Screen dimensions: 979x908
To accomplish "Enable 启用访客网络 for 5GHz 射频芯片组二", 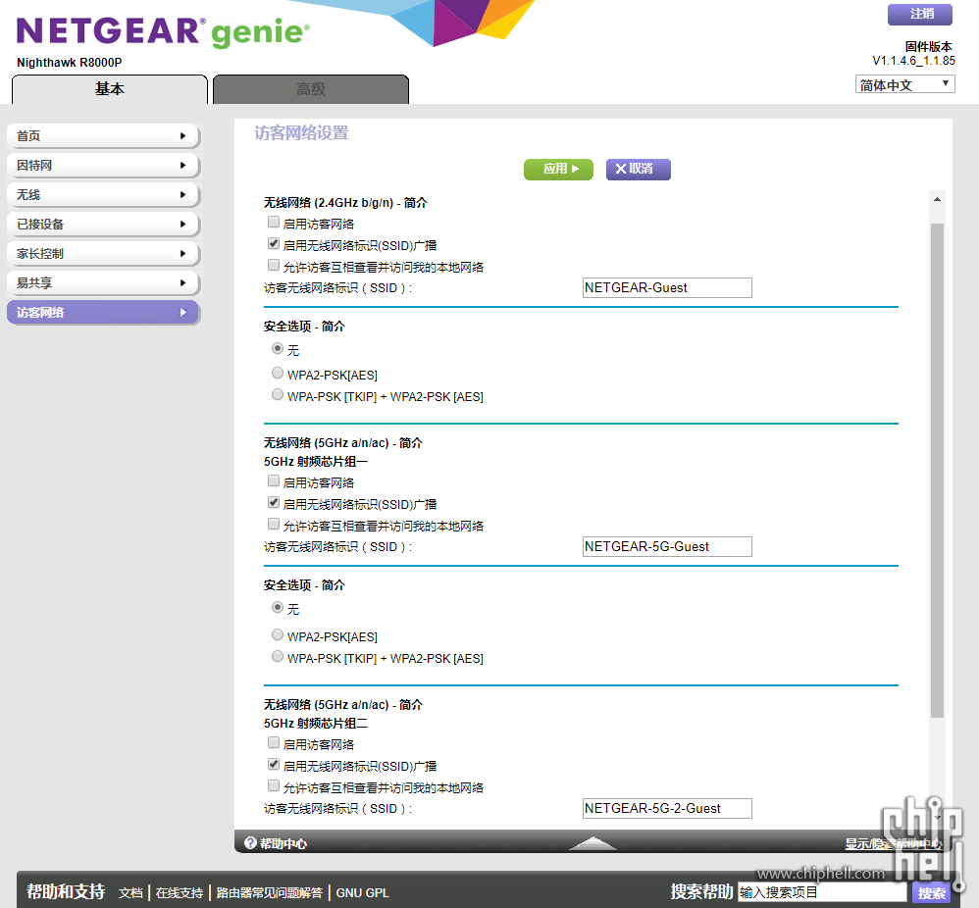I will [274, 742].
